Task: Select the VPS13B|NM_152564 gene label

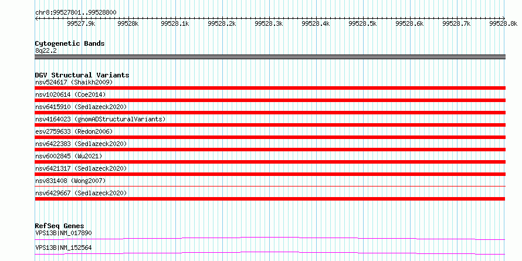Action: point(63,248)
